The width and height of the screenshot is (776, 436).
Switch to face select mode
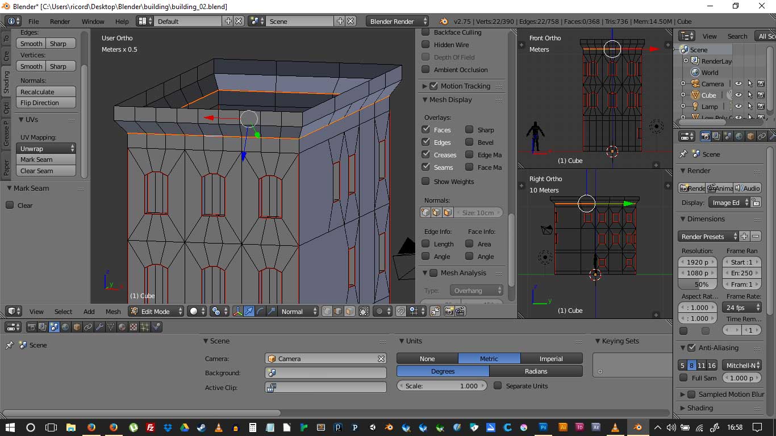click(x=349, y=311)
